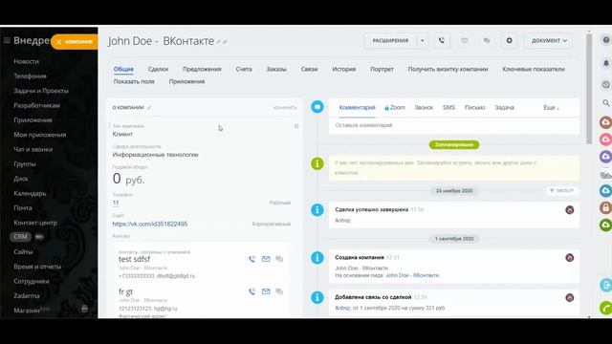Open the https://vk.com/id351822495 link
This screenshot has width=612, height=344.
click(150, 224)
